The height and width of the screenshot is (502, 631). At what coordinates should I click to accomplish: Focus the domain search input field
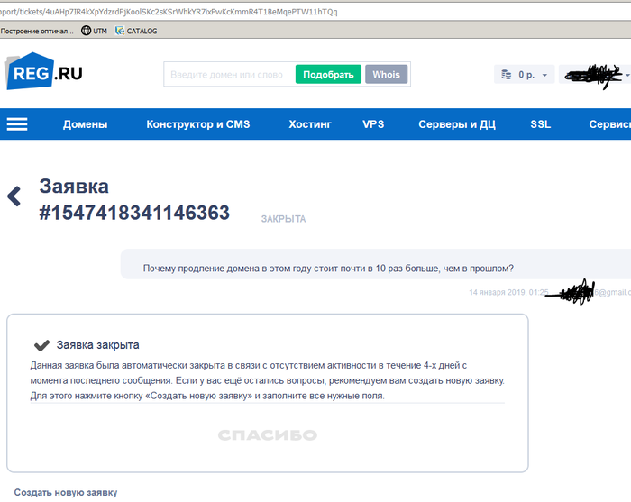tap(228, 75)
